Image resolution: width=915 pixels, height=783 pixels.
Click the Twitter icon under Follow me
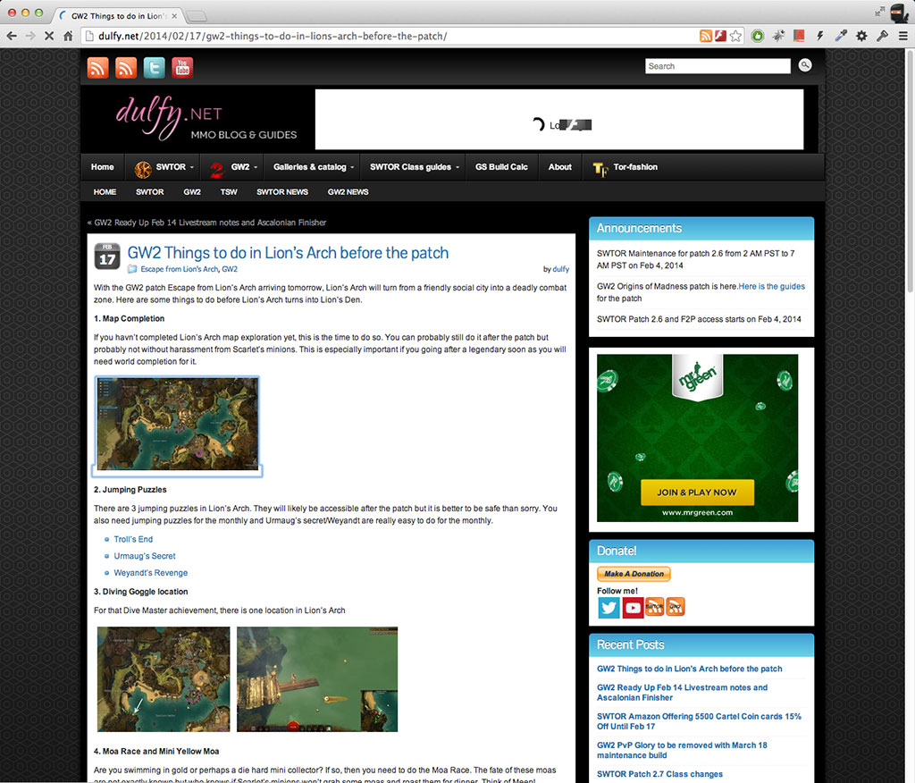(609, 607)
